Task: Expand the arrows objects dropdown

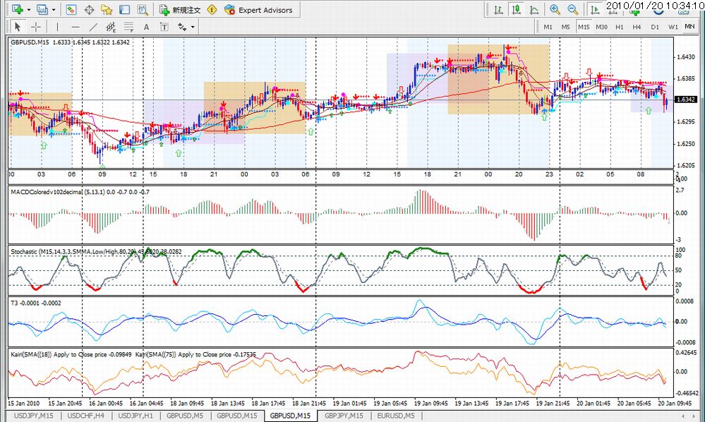Action: 193,27
